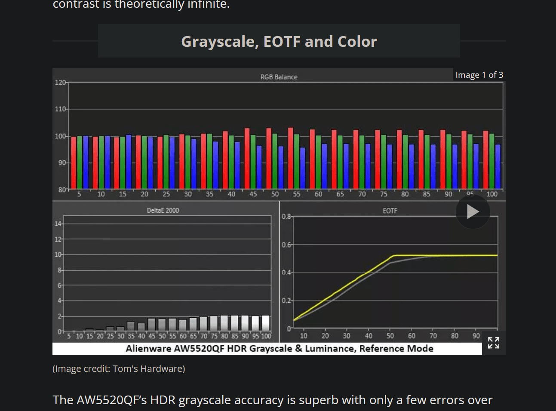
Task: Click the Alienware AW5520QF HDR Grayscale caption
Action: [x=279, y=348]
